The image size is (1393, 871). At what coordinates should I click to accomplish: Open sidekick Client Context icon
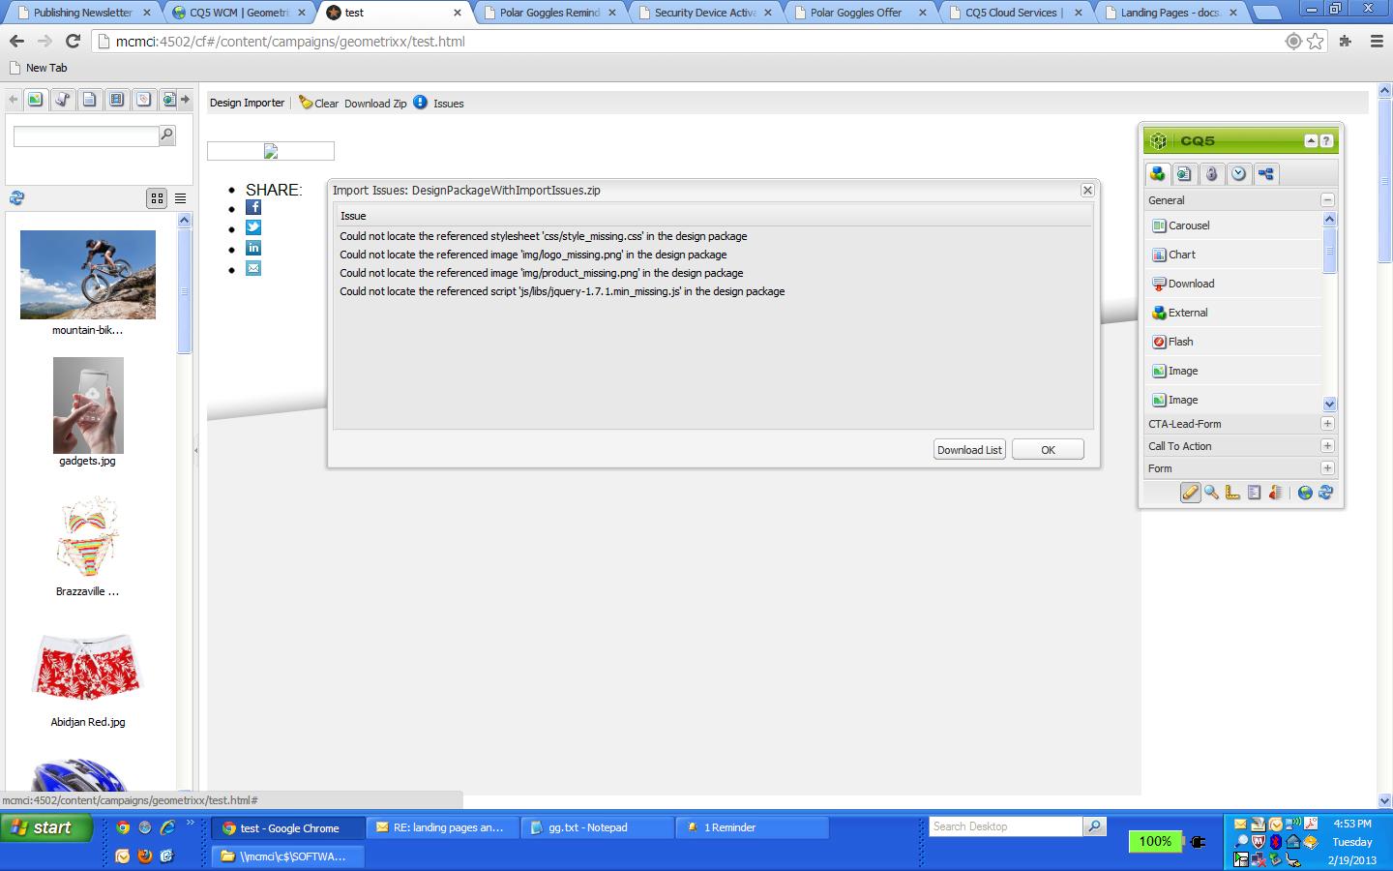(1275, 493)
